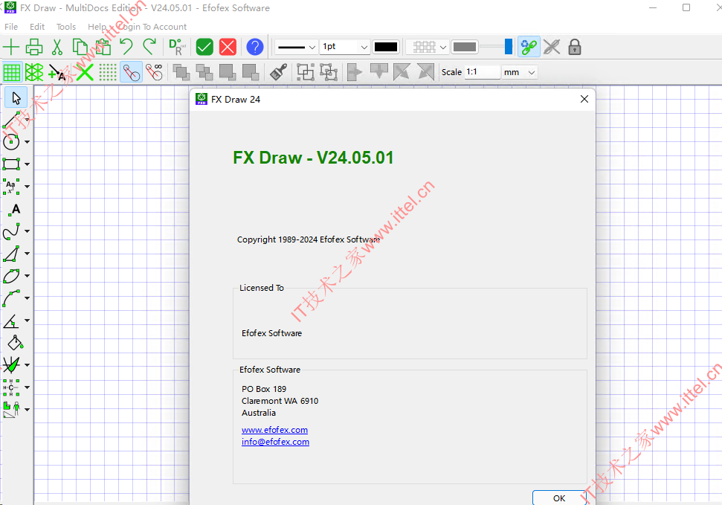
Task: Click the clipboard Paste icon
Action: point(103,47)
